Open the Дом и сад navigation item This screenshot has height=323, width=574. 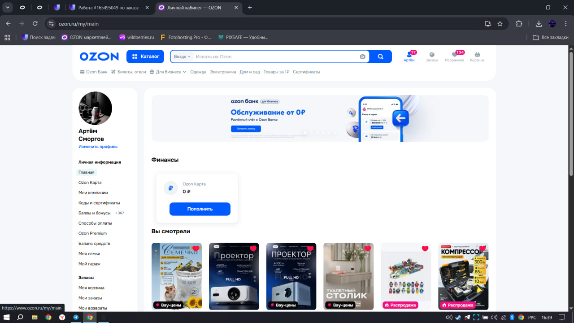coord(250,72)
